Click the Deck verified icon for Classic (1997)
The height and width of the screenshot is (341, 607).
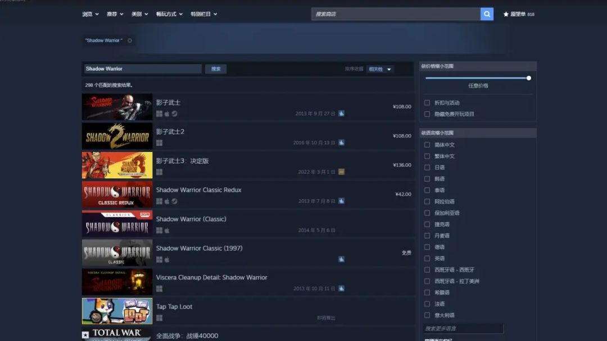pos(342,259)
